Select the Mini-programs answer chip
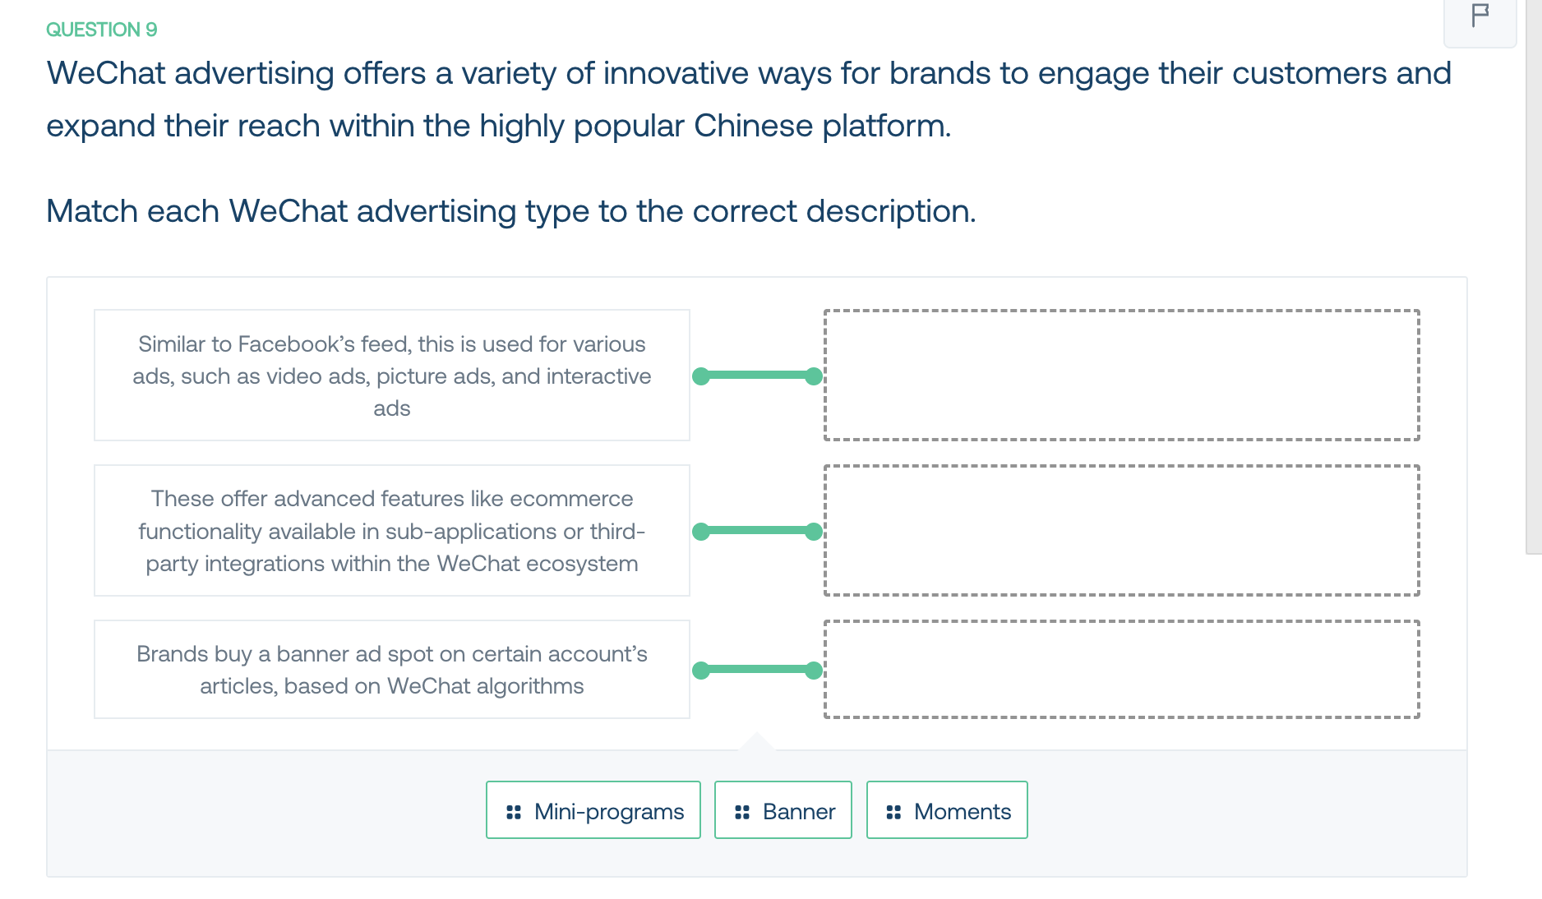This screenshot has height=899, width=1542. point(593,810)
